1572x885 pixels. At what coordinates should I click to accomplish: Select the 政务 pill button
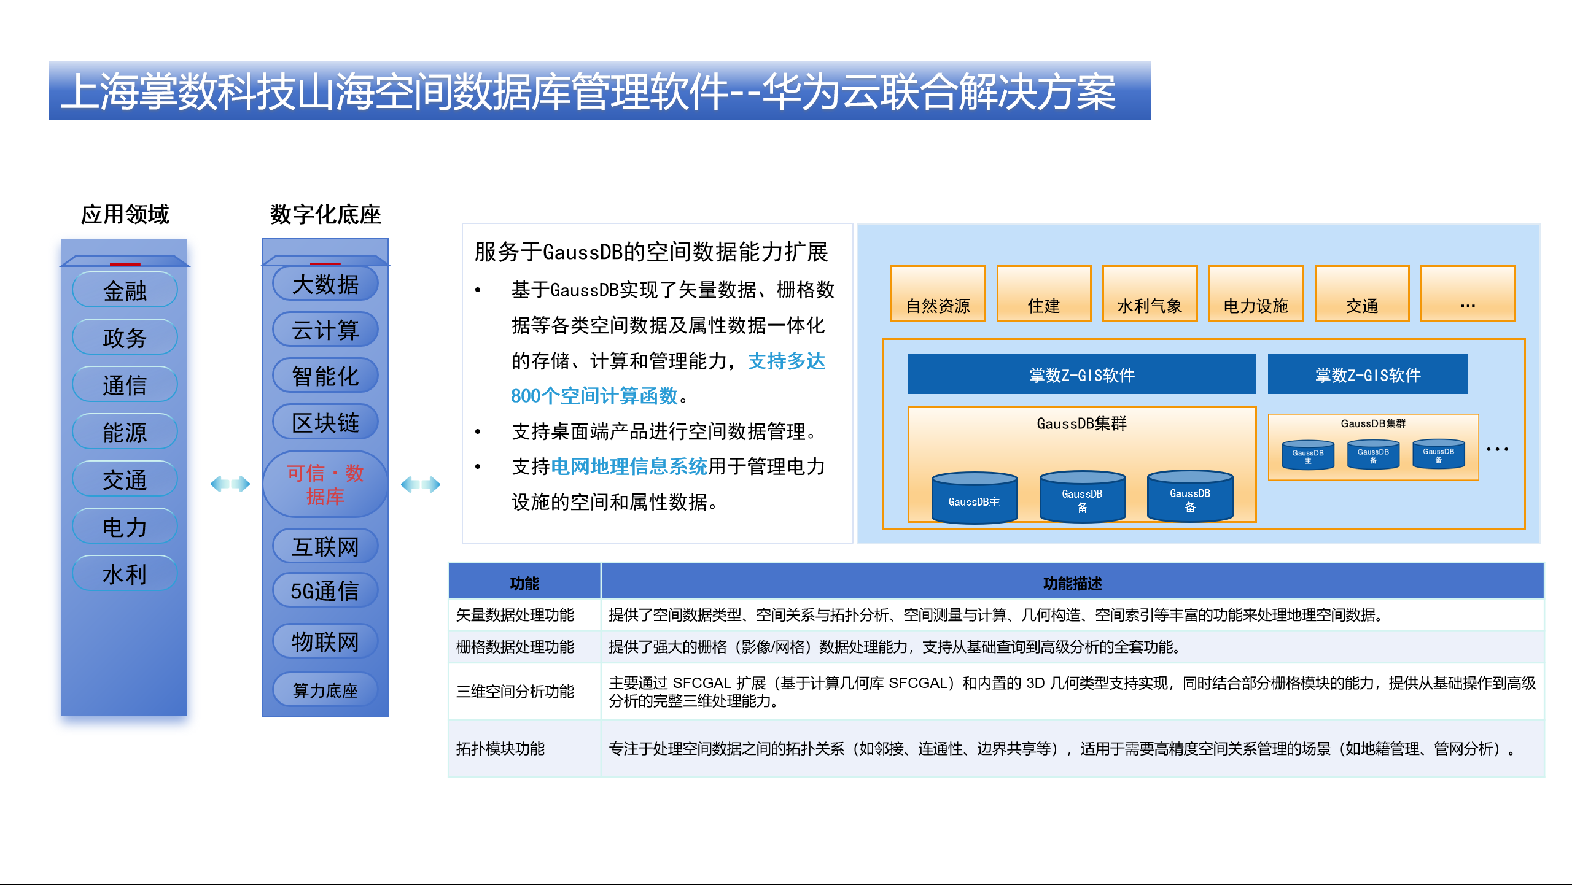[x=125, y=338]
